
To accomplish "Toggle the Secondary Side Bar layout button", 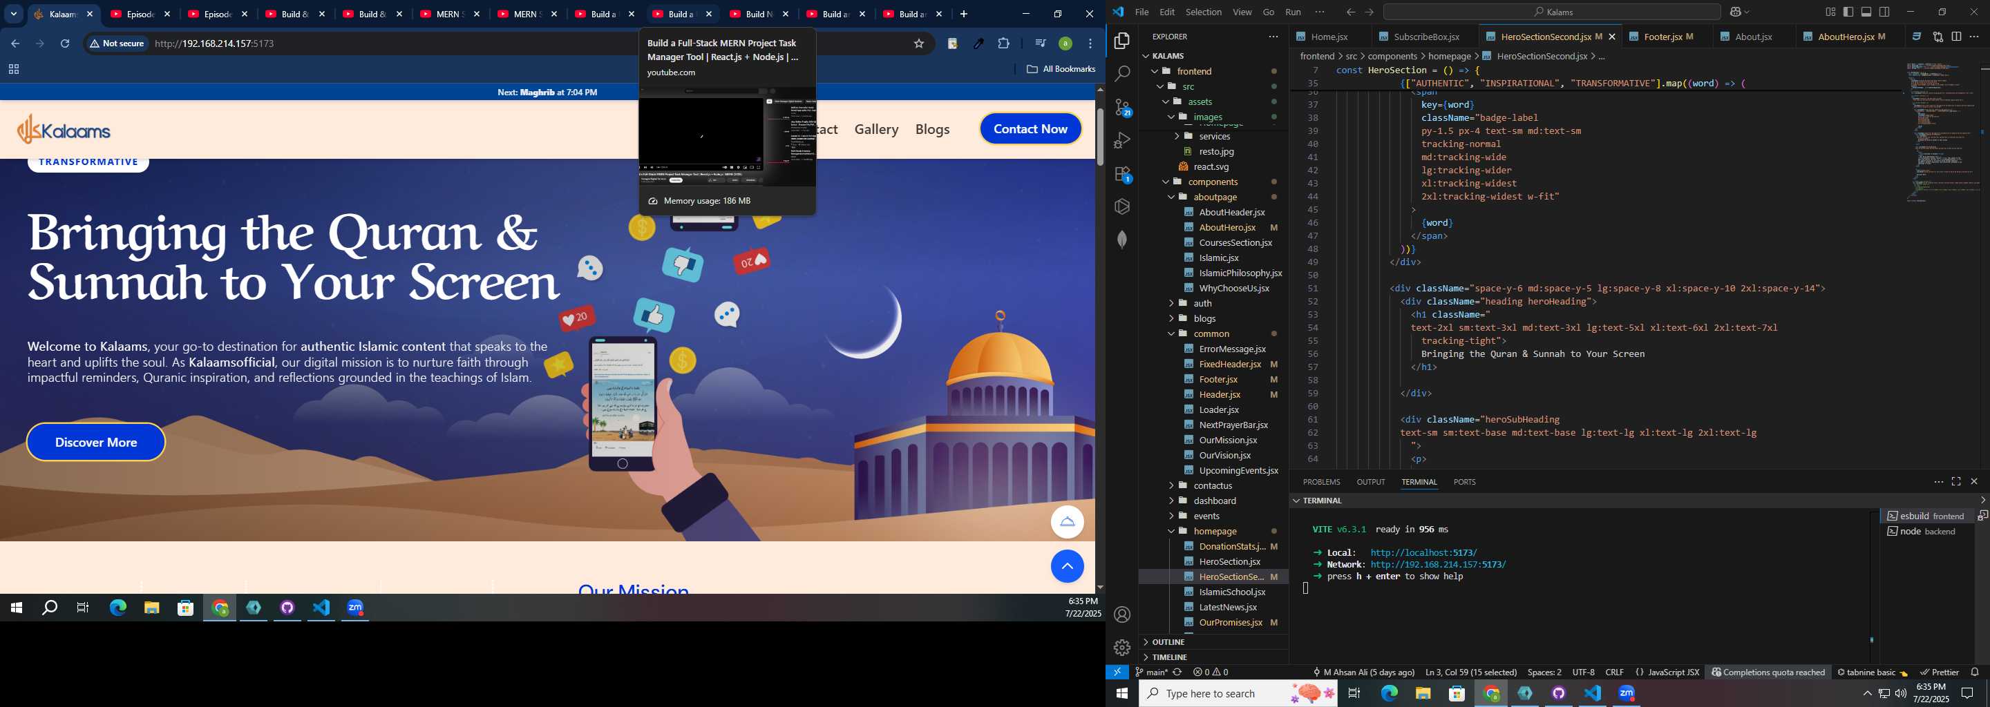I will (x=1884, y=12).
